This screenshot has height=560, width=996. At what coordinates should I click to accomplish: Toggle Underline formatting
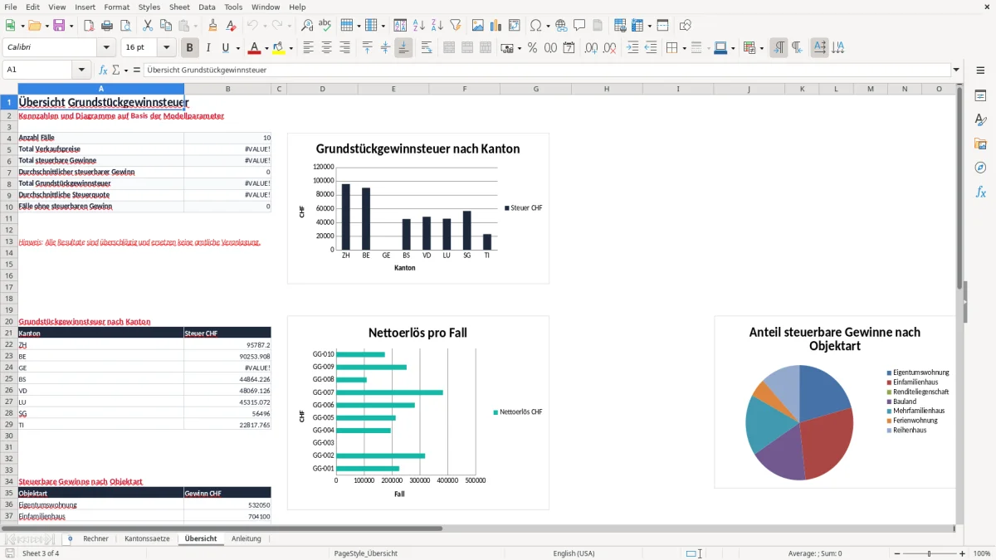226,48
